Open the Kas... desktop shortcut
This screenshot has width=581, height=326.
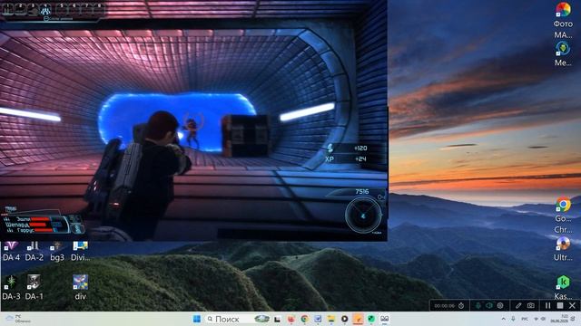point(563,288)
